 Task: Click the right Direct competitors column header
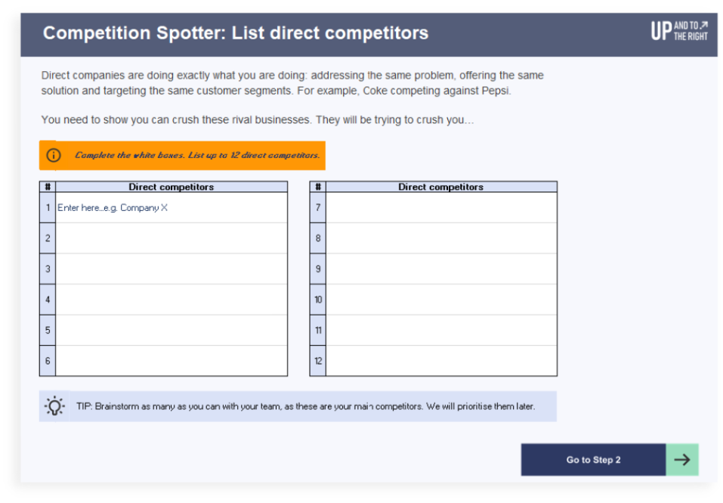[441, 187]
